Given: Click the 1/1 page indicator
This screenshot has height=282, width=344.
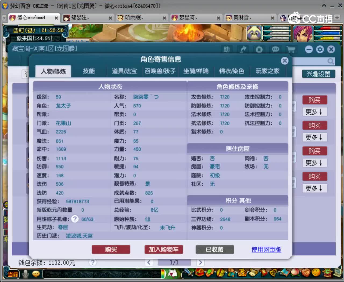Looking at the screenshot, I should (x=174, y=262).
